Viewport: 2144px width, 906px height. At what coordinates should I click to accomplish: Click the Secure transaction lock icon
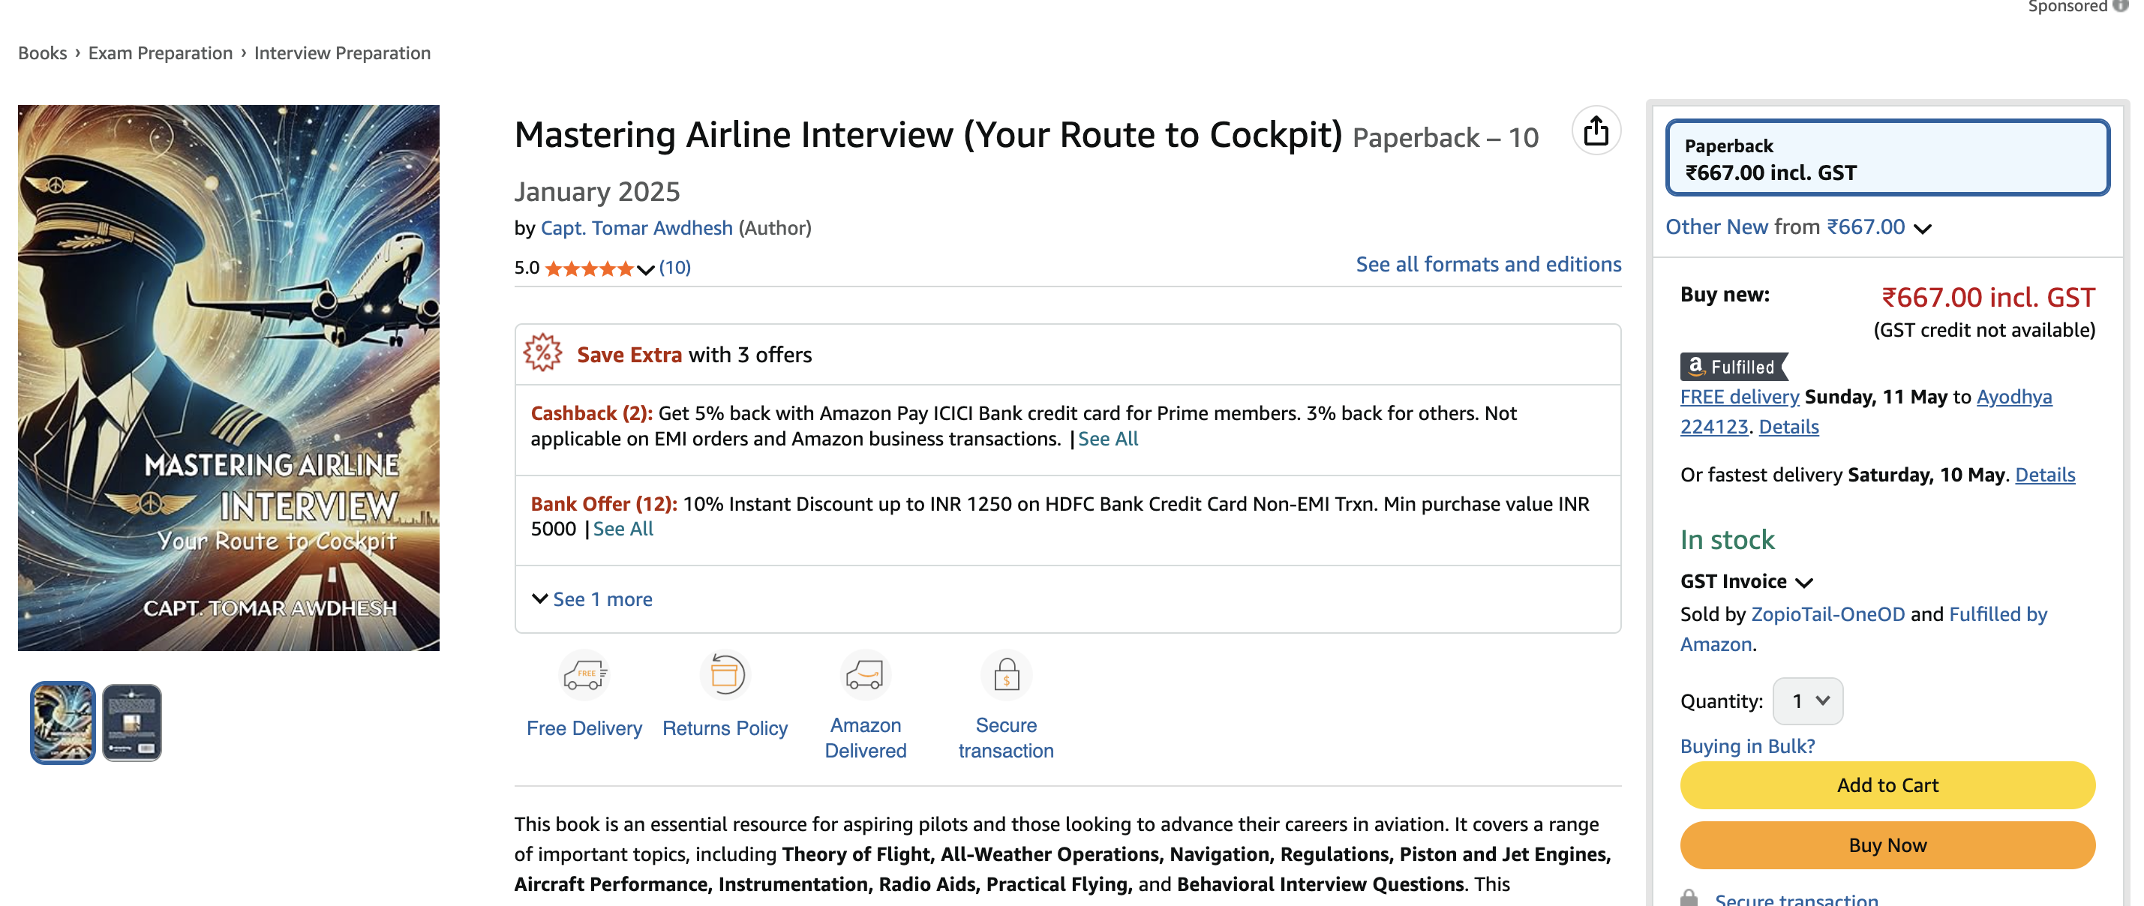click(1005, 675)
